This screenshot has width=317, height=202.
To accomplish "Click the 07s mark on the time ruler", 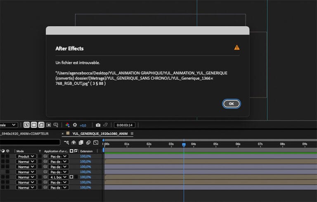I will 260,144.
